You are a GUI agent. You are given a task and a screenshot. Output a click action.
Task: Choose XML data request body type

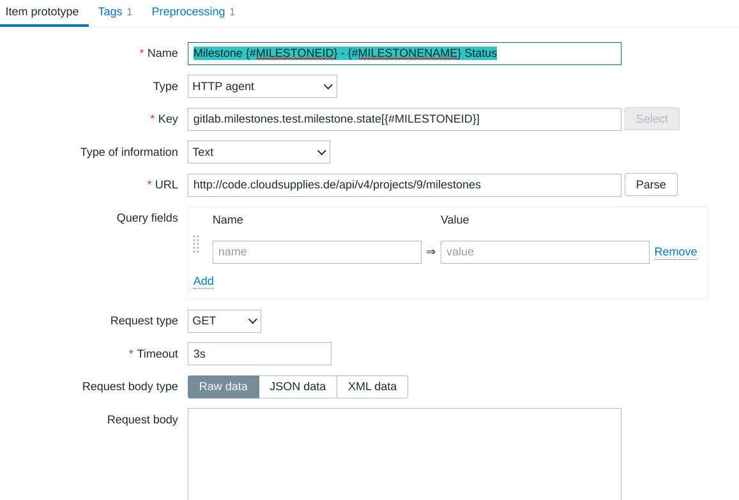click(372, 386)
